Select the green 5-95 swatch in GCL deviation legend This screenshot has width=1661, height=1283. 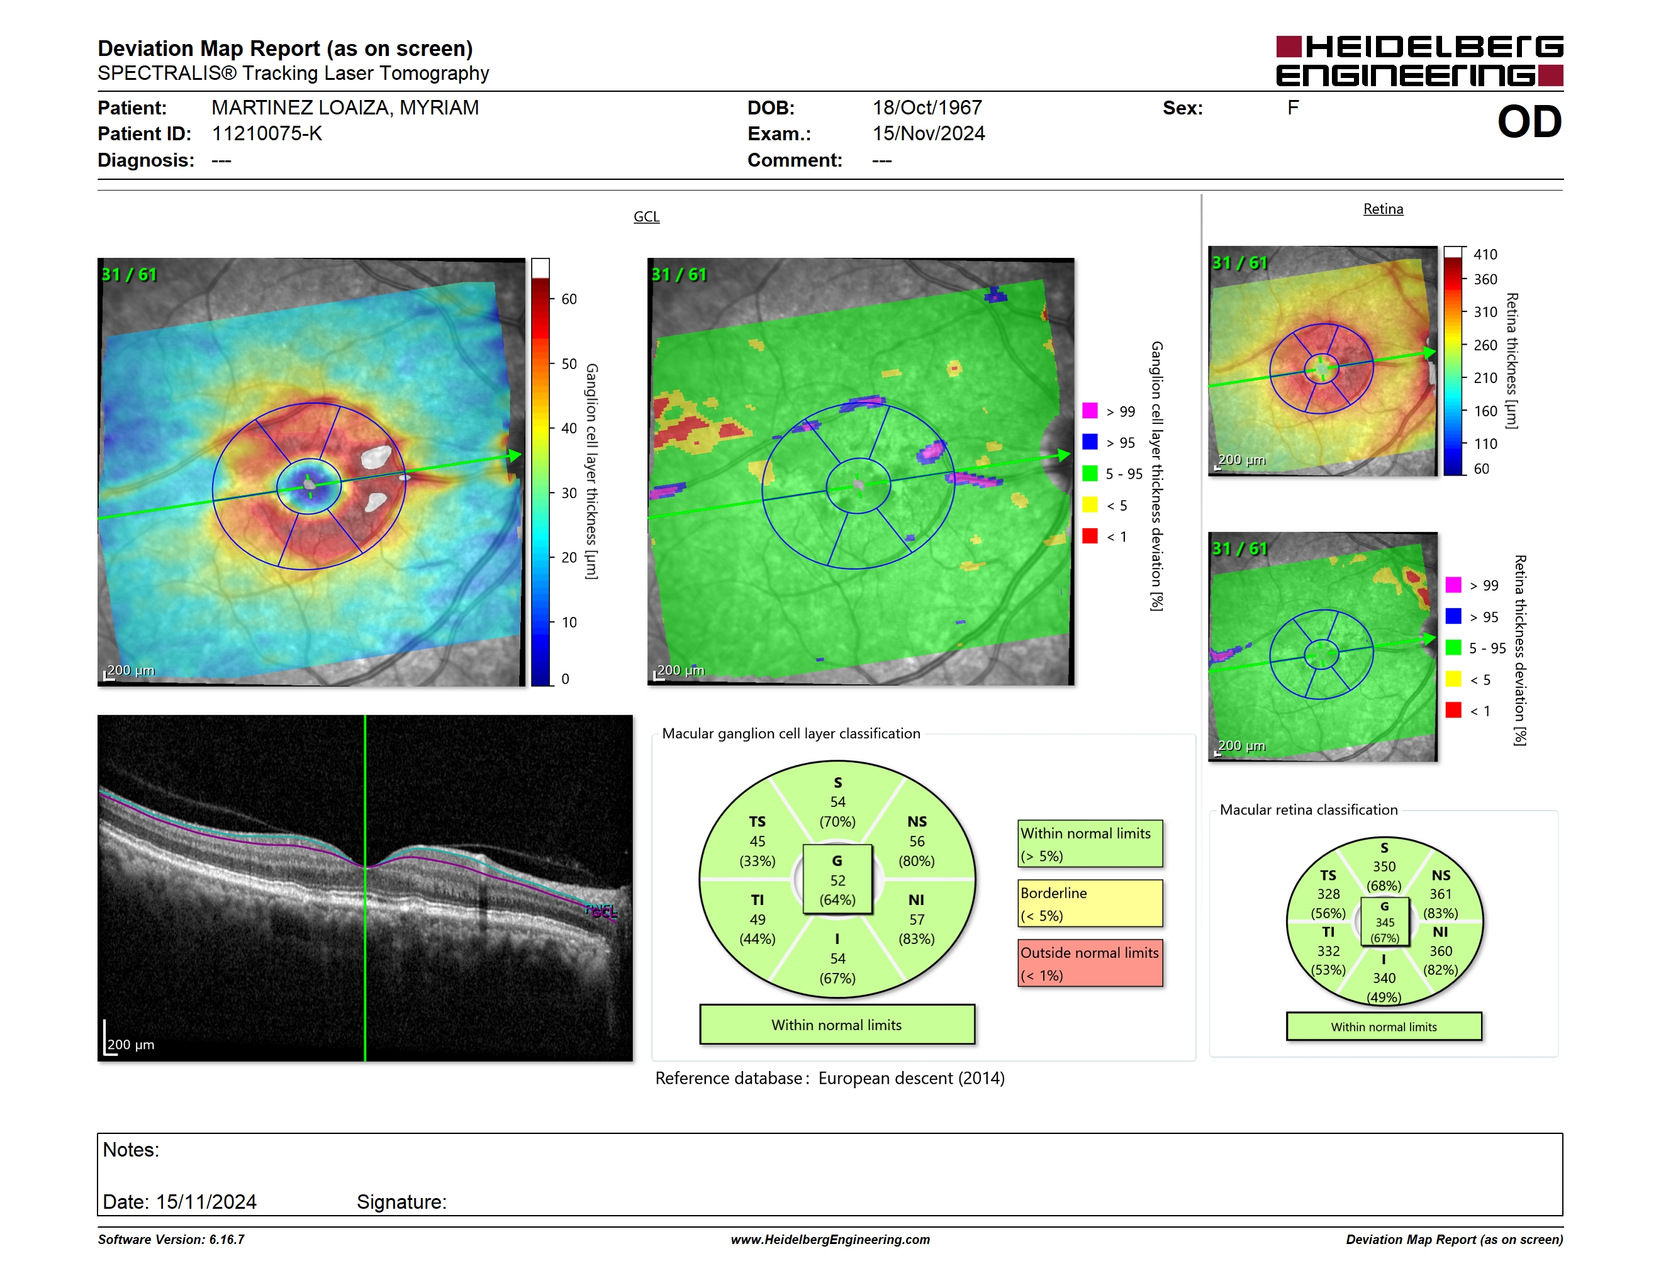pos(1090,474)
